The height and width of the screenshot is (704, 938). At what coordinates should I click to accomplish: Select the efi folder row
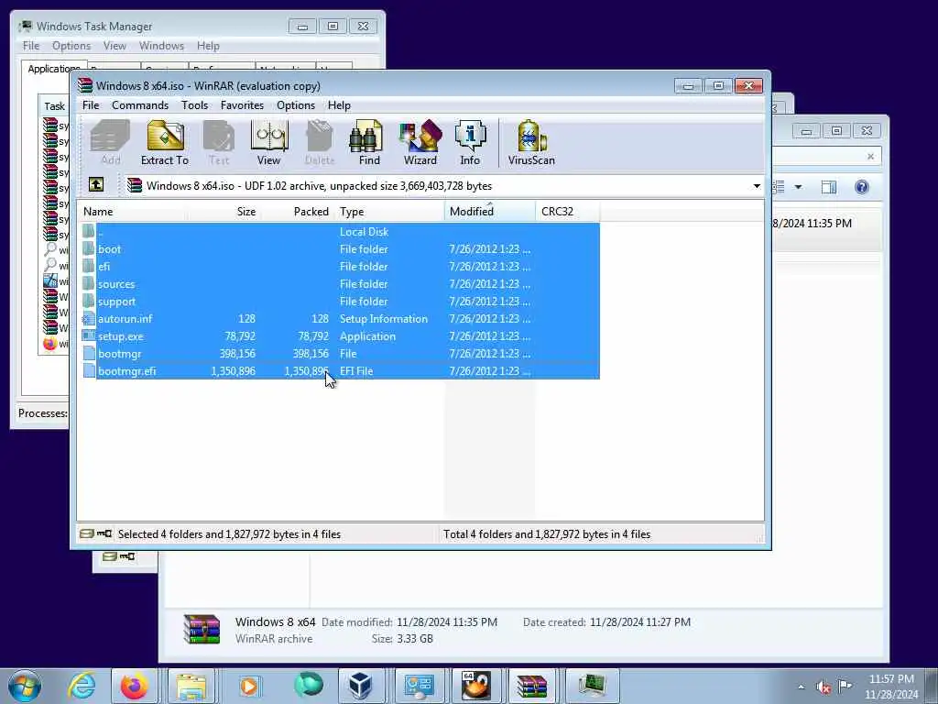[340, 267]
